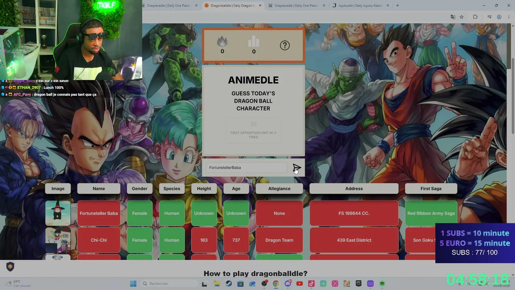515x290 pixels.
Task: Open the task view icon in taskbar
Action: [204, 284]
